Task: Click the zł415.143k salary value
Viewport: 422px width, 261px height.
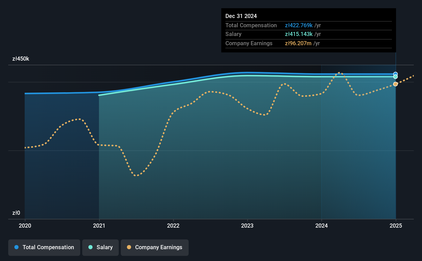Action: pyautogui.click(x=299, y=34)
